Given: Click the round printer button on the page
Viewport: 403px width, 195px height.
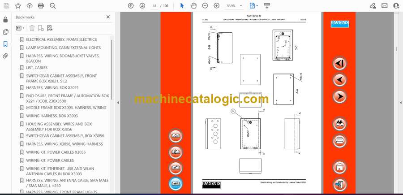Looking at the screenshot, I should pos(339,141).
